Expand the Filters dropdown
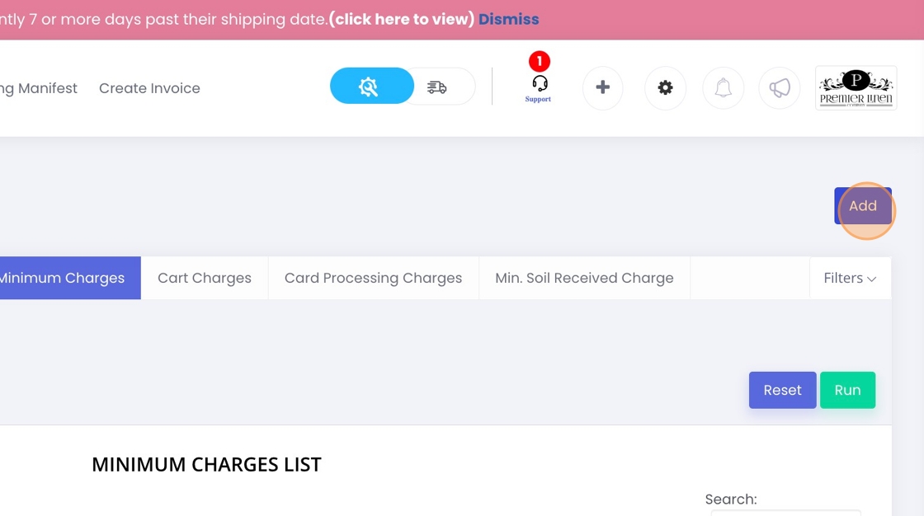The image size is (924, 516). point(850,278)
